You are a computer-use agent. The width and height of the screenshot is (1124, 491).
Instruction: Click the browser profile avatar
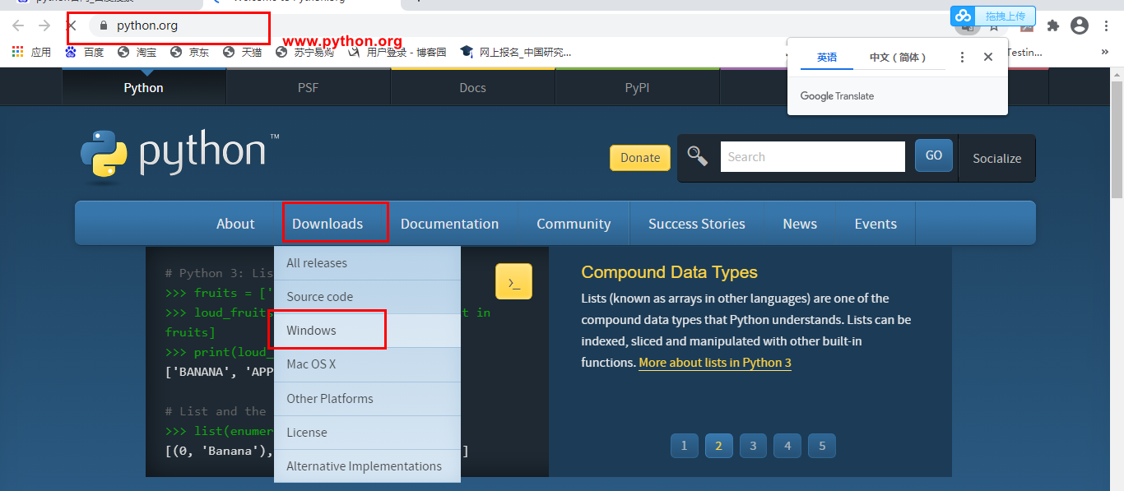pyautogui.click(x=1079, y=25)
